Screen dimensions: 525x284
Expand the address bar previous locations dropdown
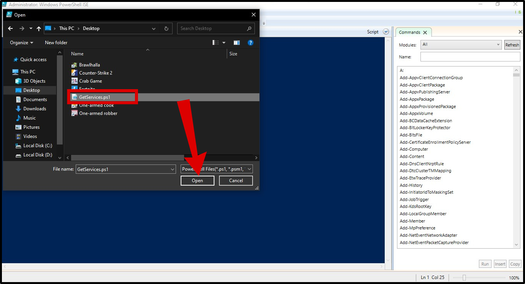pyautogui.click(x=154, y=28)
